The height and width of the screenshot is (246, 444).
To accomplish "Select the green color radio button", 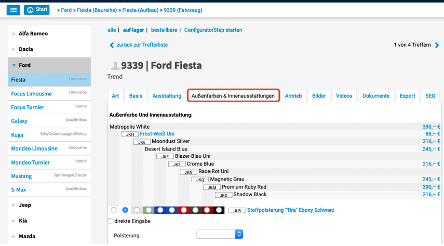I will click(149, 210).
